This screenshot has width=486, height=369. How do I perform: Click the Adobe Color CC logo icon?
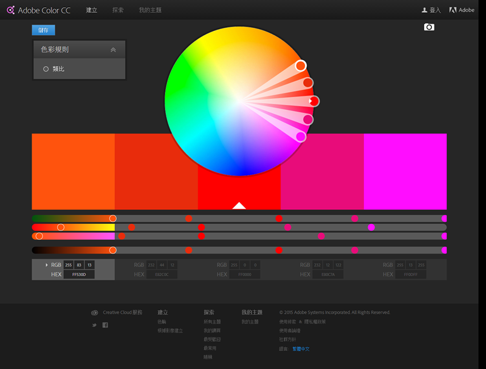(x=10, y=10)
